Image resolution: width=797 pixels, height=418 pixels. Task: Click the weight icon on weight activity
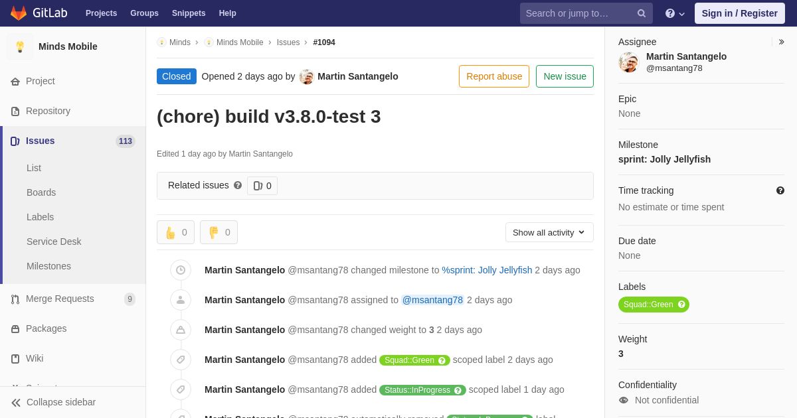click(181, 330)
